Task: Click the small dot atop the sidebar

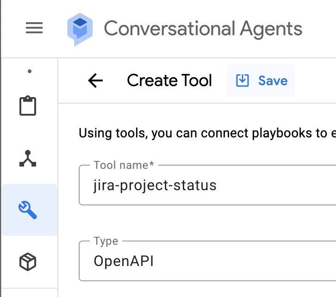Action: point(29,71)
